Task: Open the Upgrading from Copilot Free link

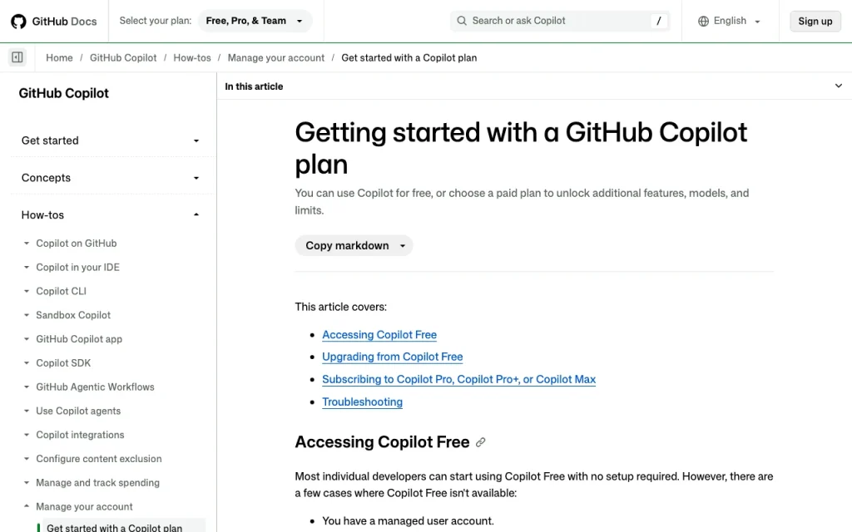Action: (x=393, y=357)
